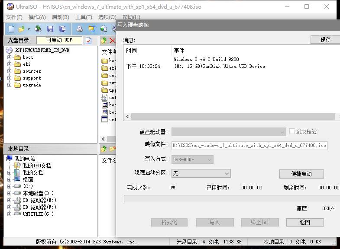This screenshot has width=340, height=249.
Task: Click the CD 驱动器(E:) drive icon
Action: coord(17,200)
